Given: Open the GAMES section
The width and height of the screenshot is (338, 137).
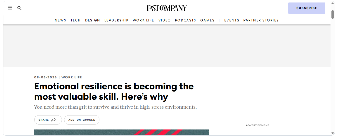Looking at the screenshot, I should point(207,20).
